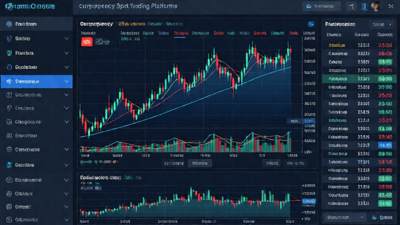Click the first button below the main chart
Screen dimensions: 400x225
(x=174, y=163)
